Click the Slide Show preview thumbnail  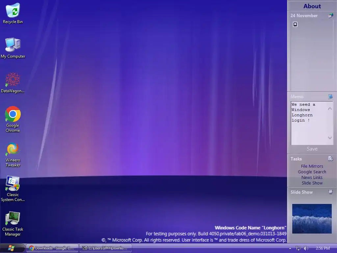pos(312,219)
